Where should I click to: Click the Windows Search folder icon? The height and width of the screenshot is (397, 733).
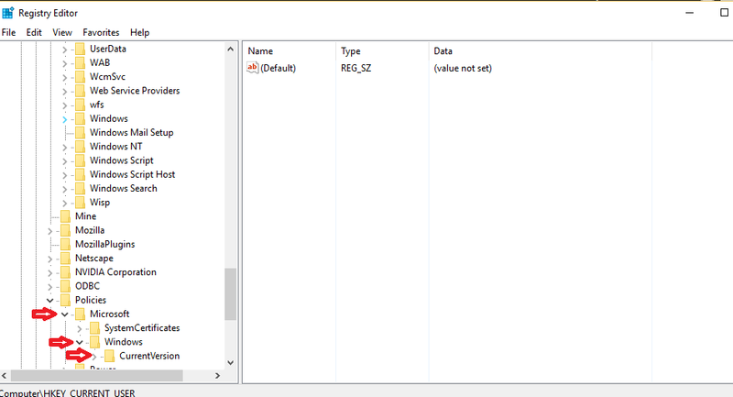(81, 189)
